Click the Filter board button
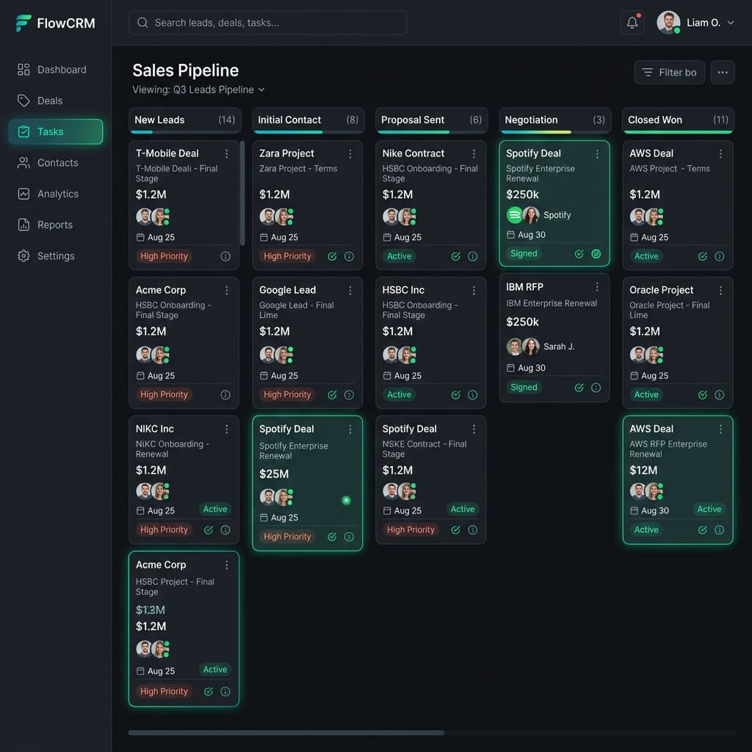Image resolution: width=752 pixels, height=752 pixels. 670,73
